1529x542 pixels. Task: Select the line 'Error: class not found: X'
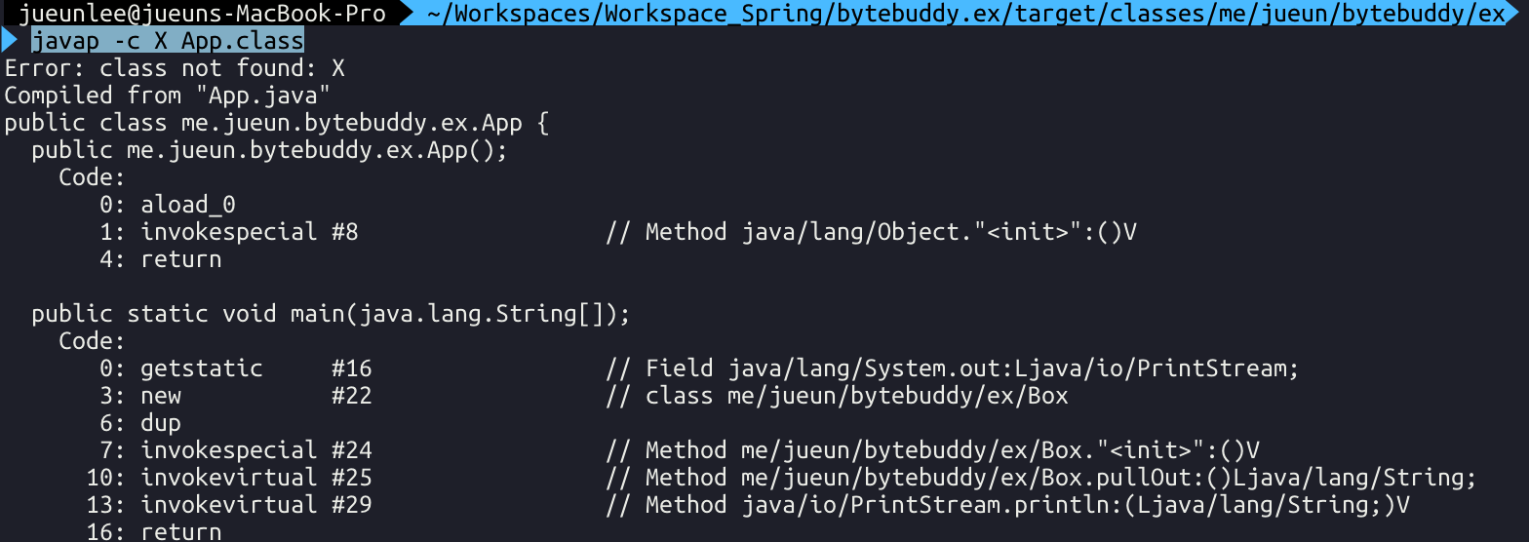pos(175,68)
